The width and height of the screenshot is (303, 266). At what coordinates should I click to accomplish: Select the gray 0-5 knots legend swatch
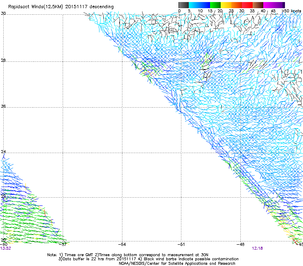(183, 5)
